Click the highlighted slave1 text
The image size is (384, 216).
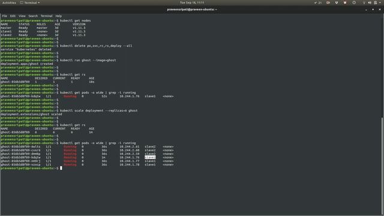150,157
